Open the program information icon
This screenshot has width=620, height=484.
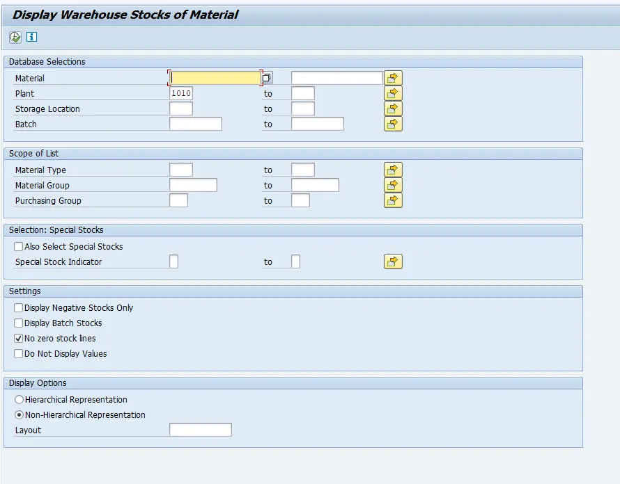point(31,37)
